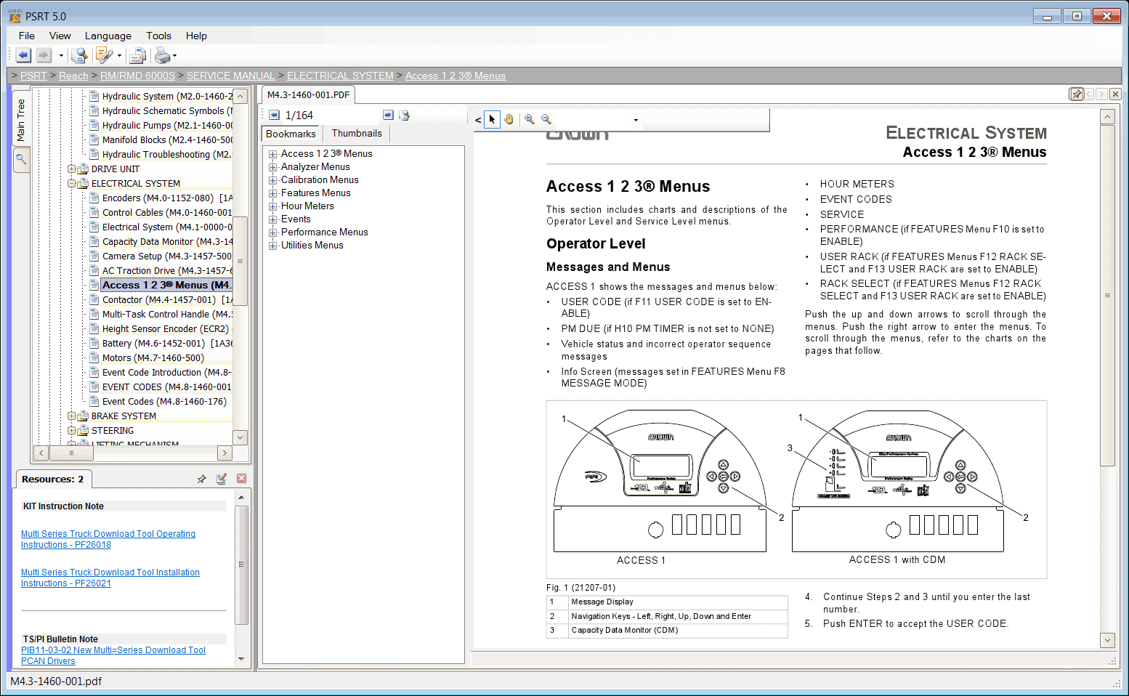Expand the Analyzer Menus bookmark

coord(273,167)
